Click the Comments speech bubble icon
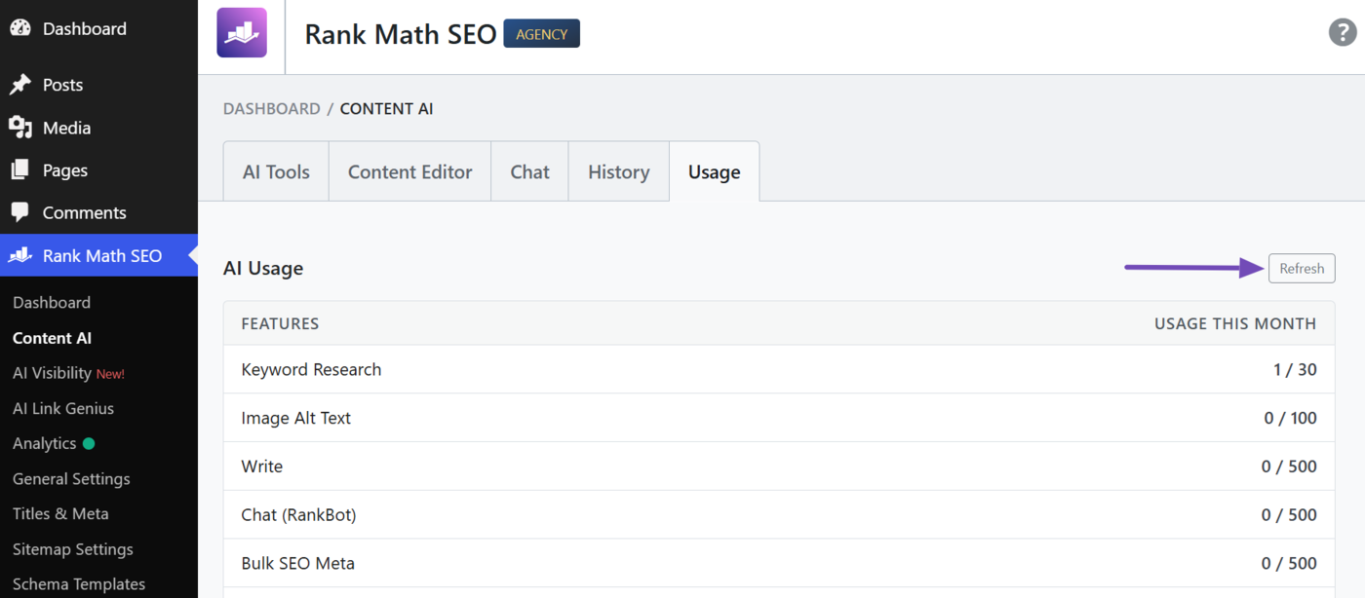The height and width of the screenshot is (598, 1365). point(20,212)
